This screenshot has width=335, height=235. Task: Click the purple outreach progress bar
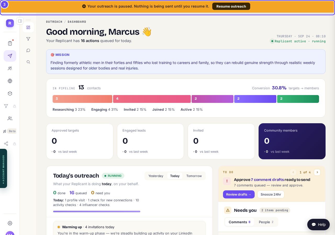coord(97,211)
